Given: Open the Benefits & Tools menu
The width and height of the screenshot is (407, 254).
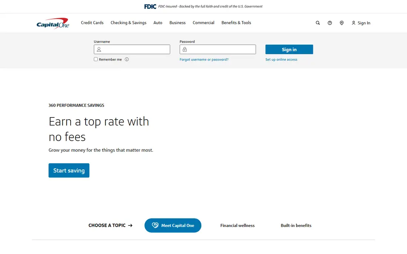Looking at the screenshot, I should point(236,23).
